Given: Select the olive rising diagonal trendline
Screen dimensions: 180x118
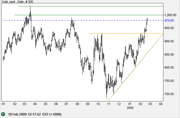Looking at the screenshot, I should 135,67.
